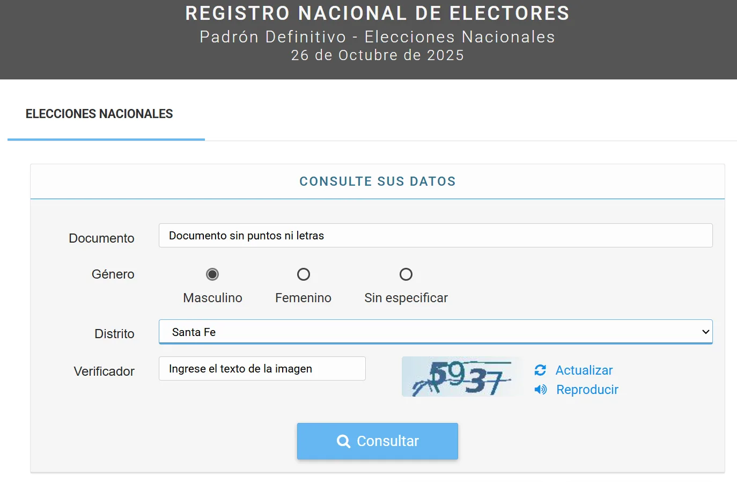Image resolution: width=737 pixels, height=482 pixels.
Task: Click the speaker icon beside Reproducir
Action: (540, 390)
